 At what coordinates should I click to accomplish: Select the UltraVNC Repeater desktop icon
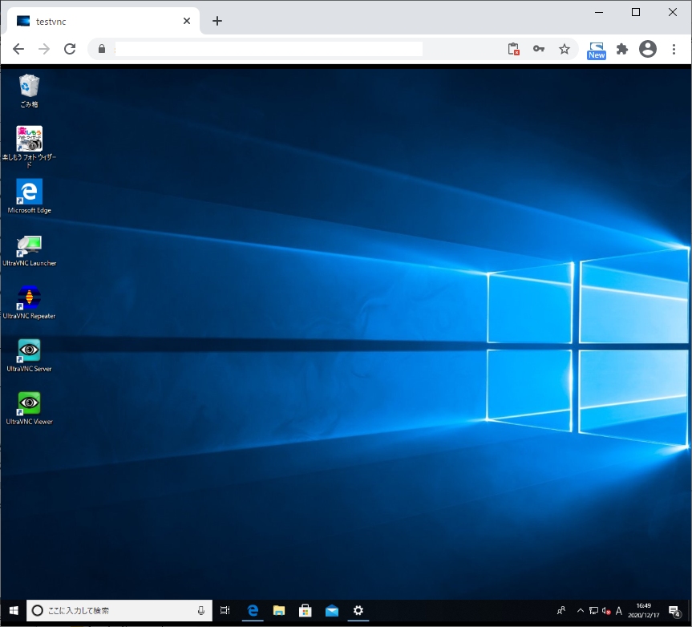click(x=29, y=303)
